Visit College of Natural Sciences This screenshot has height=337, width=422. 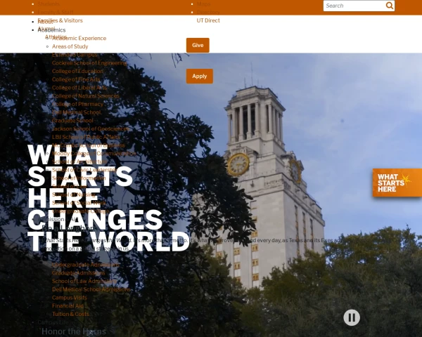pos(86,96)
